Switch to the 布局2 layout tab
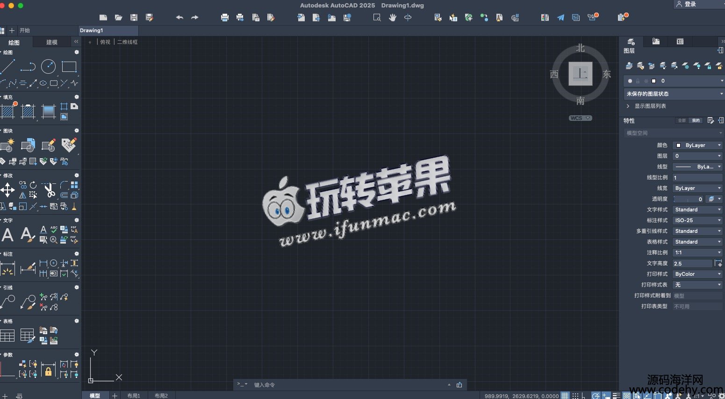Screen dimensions: 725x399 161,395
